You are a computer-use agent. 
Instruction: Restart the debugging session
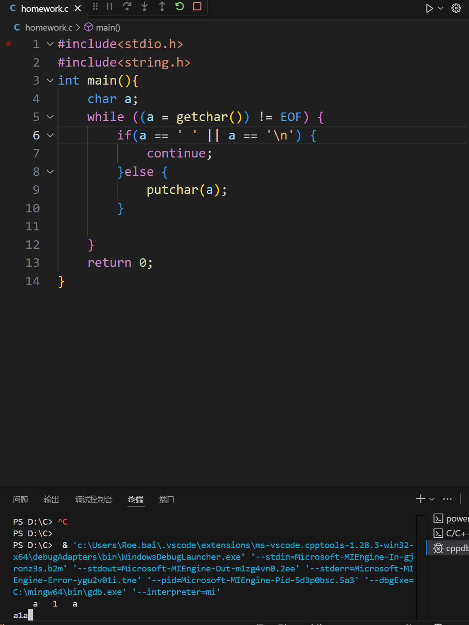(x=179, y=6)
